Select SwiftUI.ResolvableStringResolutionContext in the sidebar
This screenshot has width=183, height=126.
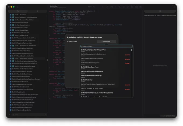click(x=27, y=79)
